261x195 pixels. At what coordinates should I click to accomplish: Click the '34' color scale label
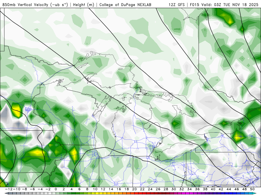190,189
